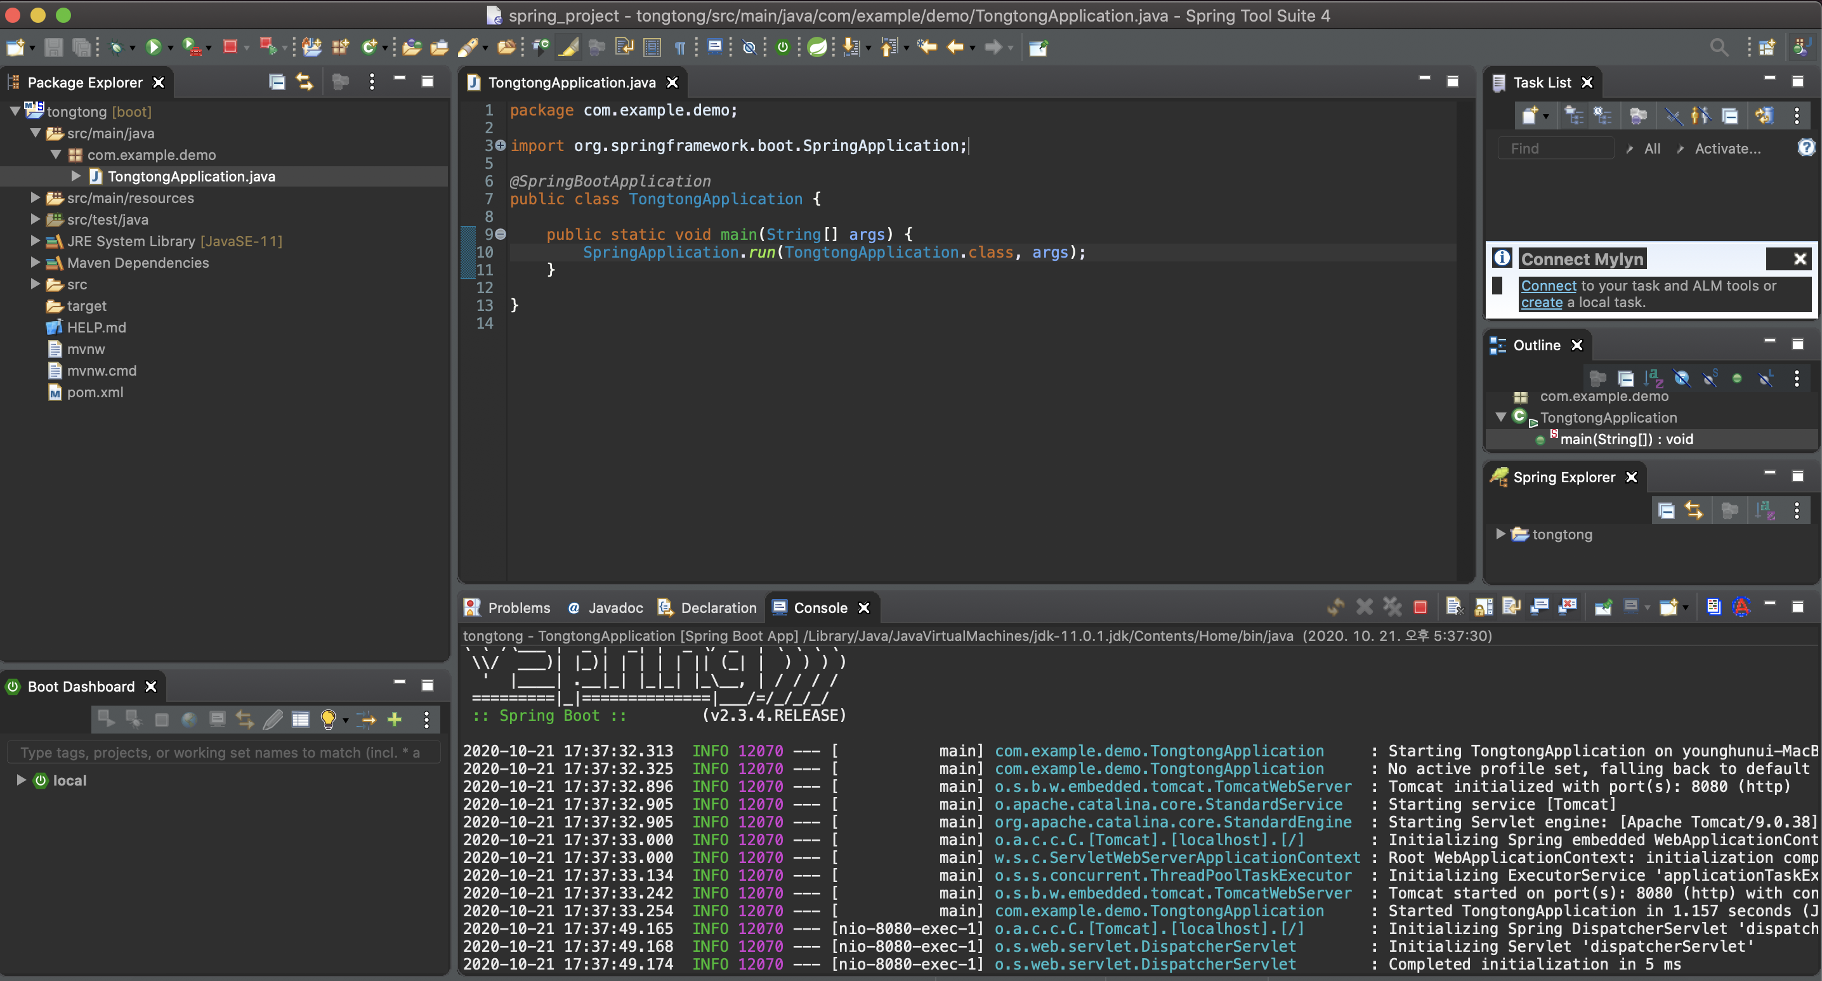
Task: Click the Debug bug icon in toolbar
Action: (117, 48)
